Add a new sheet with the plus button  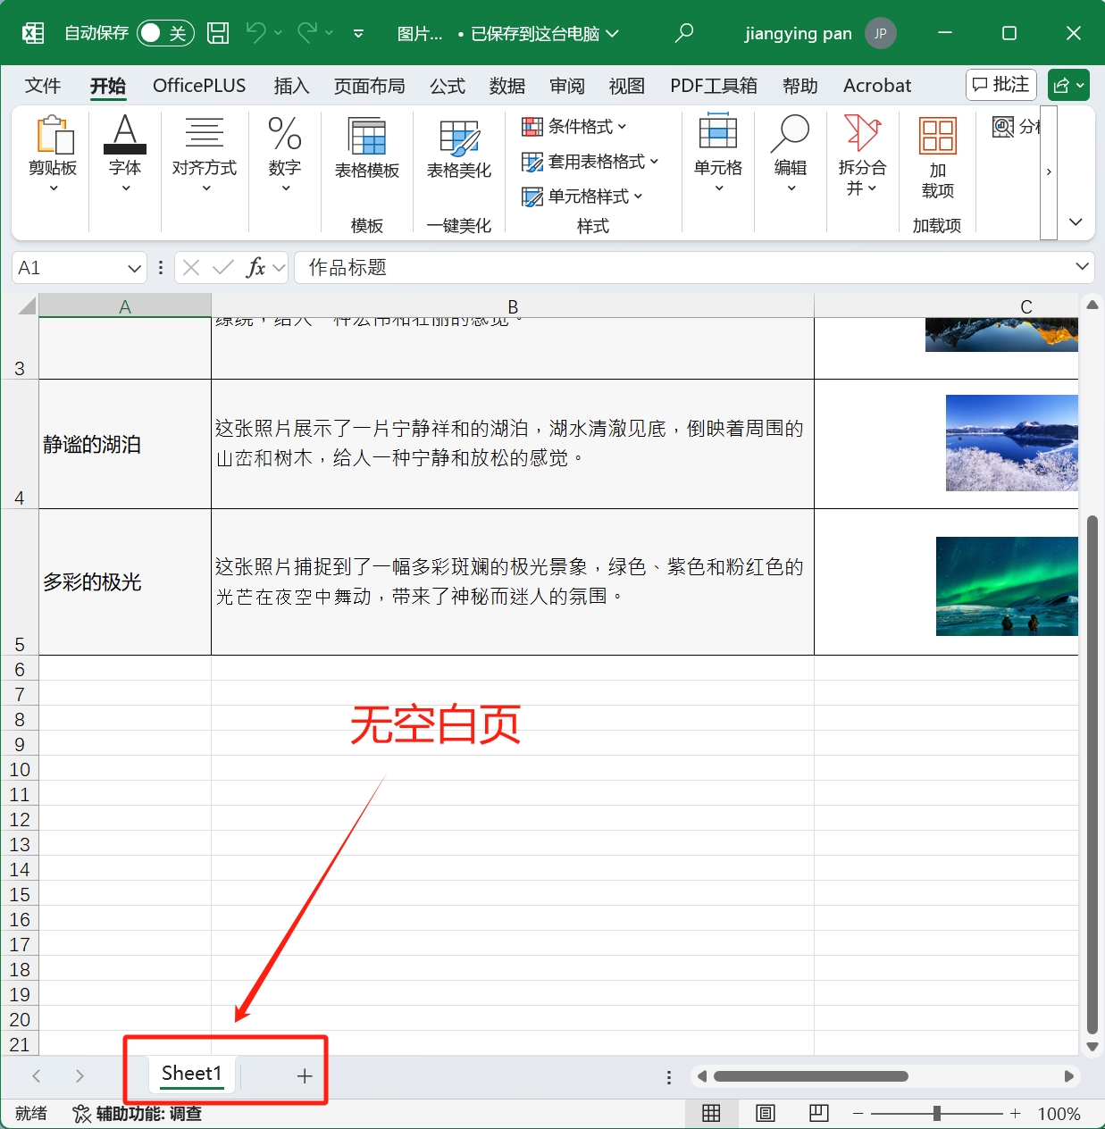point(305,1075)
